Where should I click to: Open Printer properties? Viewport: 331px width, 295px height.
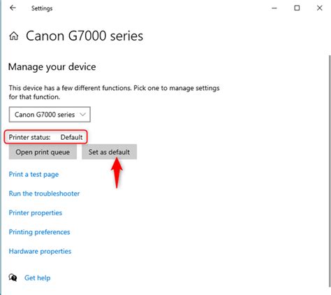point(36,213)
